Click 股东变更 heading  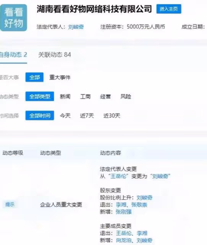click(110, 190)
